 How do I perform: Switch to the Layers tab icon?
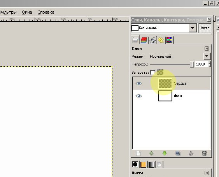(135, 40)
